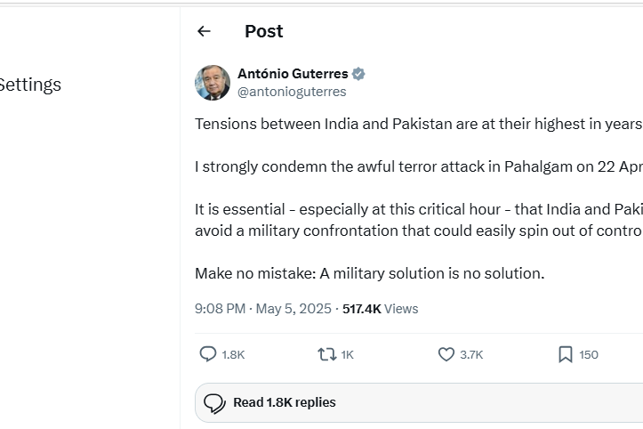Click the 9:08 PM May 5 timestamp

(263, 309)
